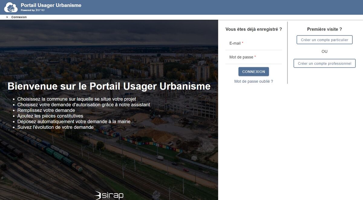Open the Mot de passe oublié link

click(x=253, y=81)
